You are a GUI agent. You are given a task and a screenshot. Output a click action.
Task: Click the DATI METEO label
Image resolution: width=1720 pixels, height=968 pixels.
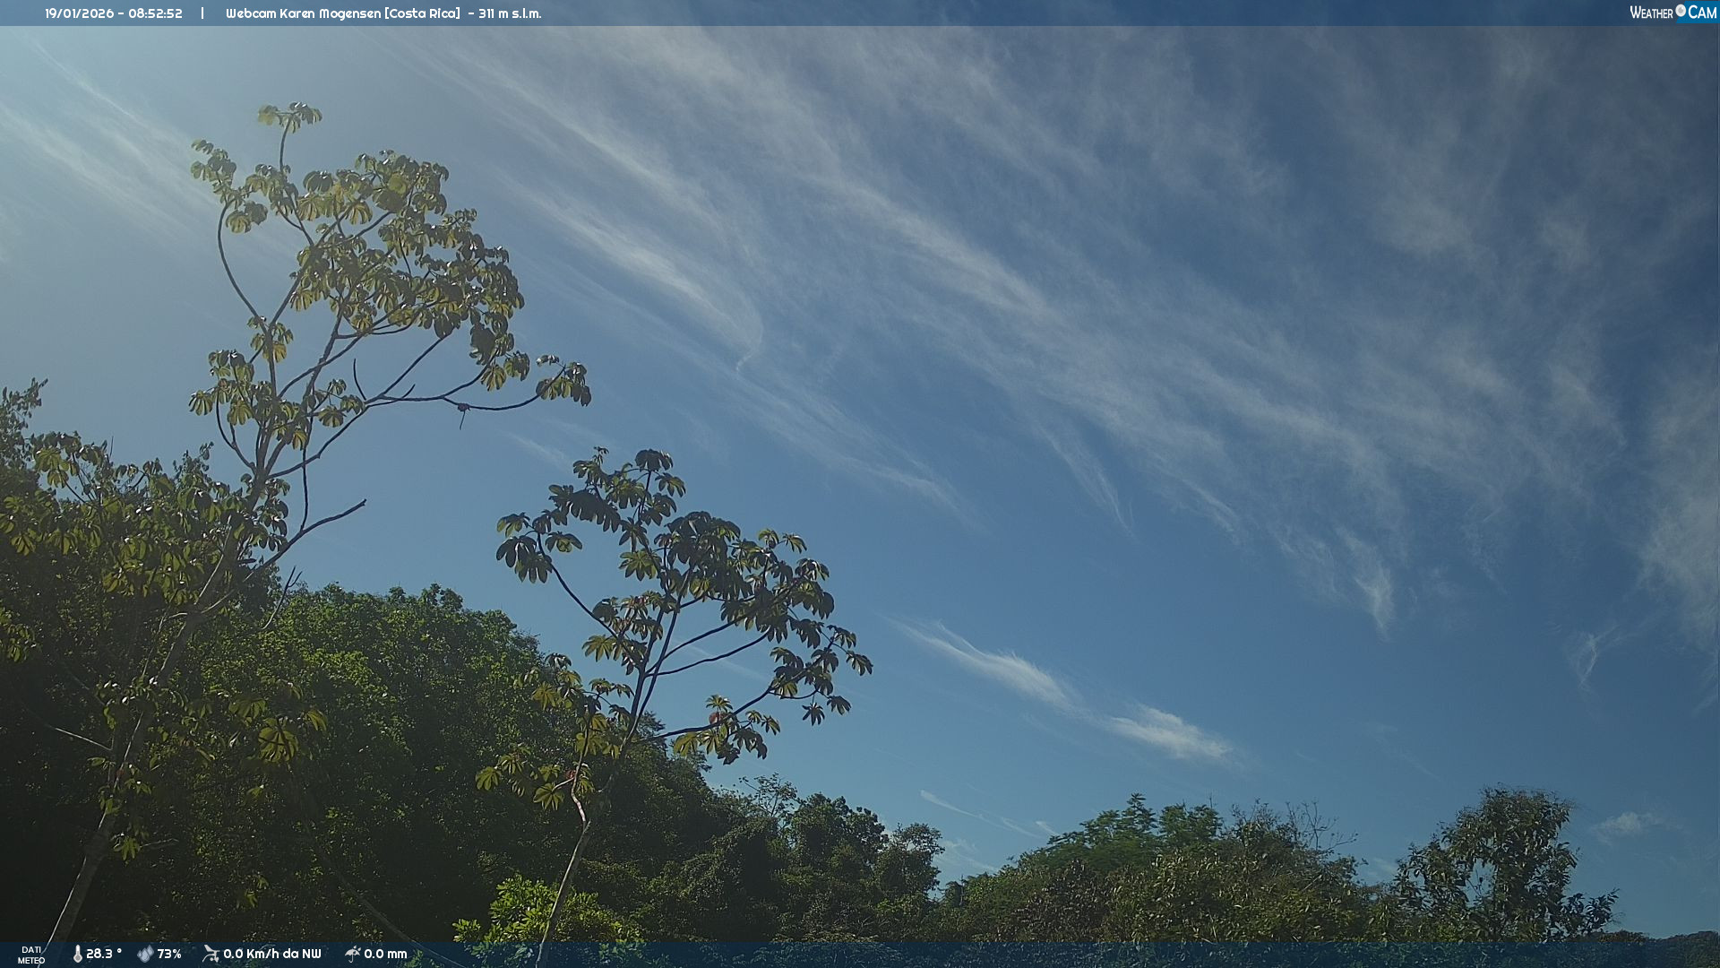pos(31,955)
